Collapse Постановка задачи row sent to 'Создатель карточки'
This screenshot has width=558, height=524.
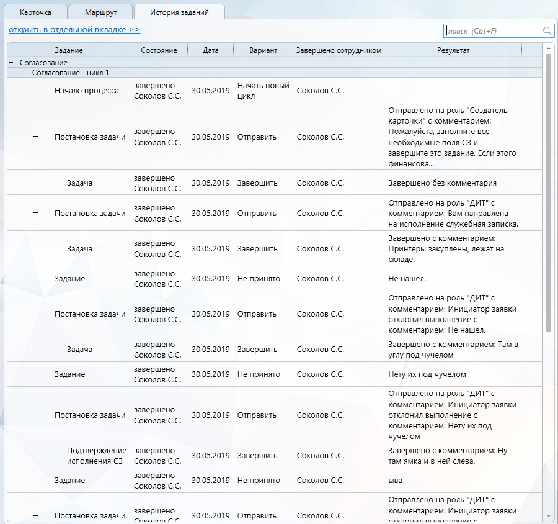click(35, 137)
